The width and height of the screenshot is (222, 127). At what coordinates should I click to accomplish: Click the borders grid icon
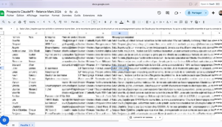pyautogui.click(x=134, y=22)
